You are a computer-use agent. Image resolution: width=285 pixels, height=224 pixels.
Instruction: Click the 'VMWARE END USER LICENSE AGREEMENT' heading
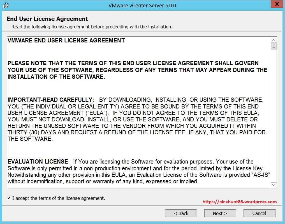tap(66, 40)
